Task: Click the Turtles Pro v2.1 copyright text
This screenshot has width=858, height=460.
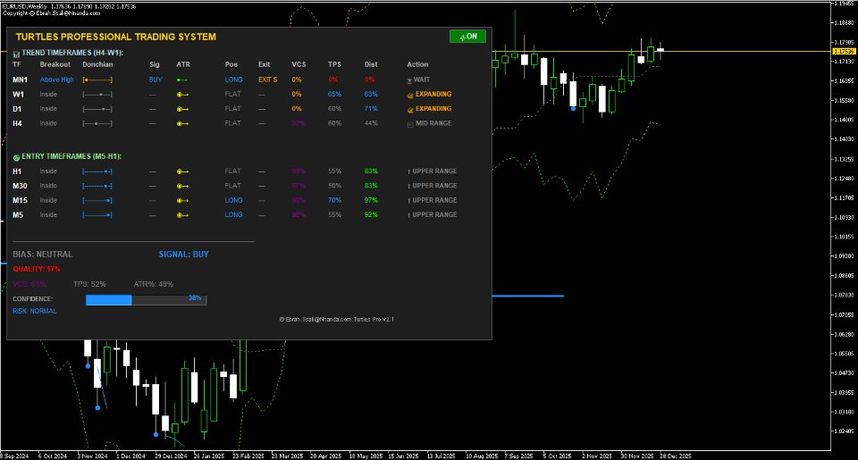Action: pos(337,320)
